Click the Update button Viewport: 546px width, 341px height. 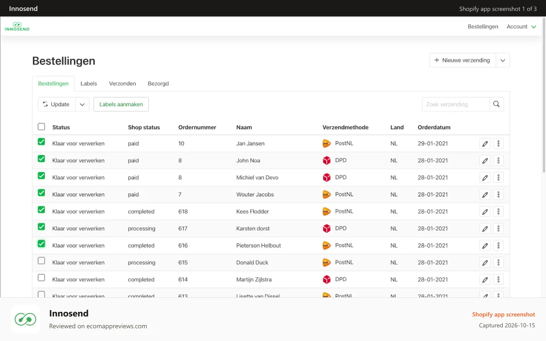pyautogui.click(x=56, y=104)
